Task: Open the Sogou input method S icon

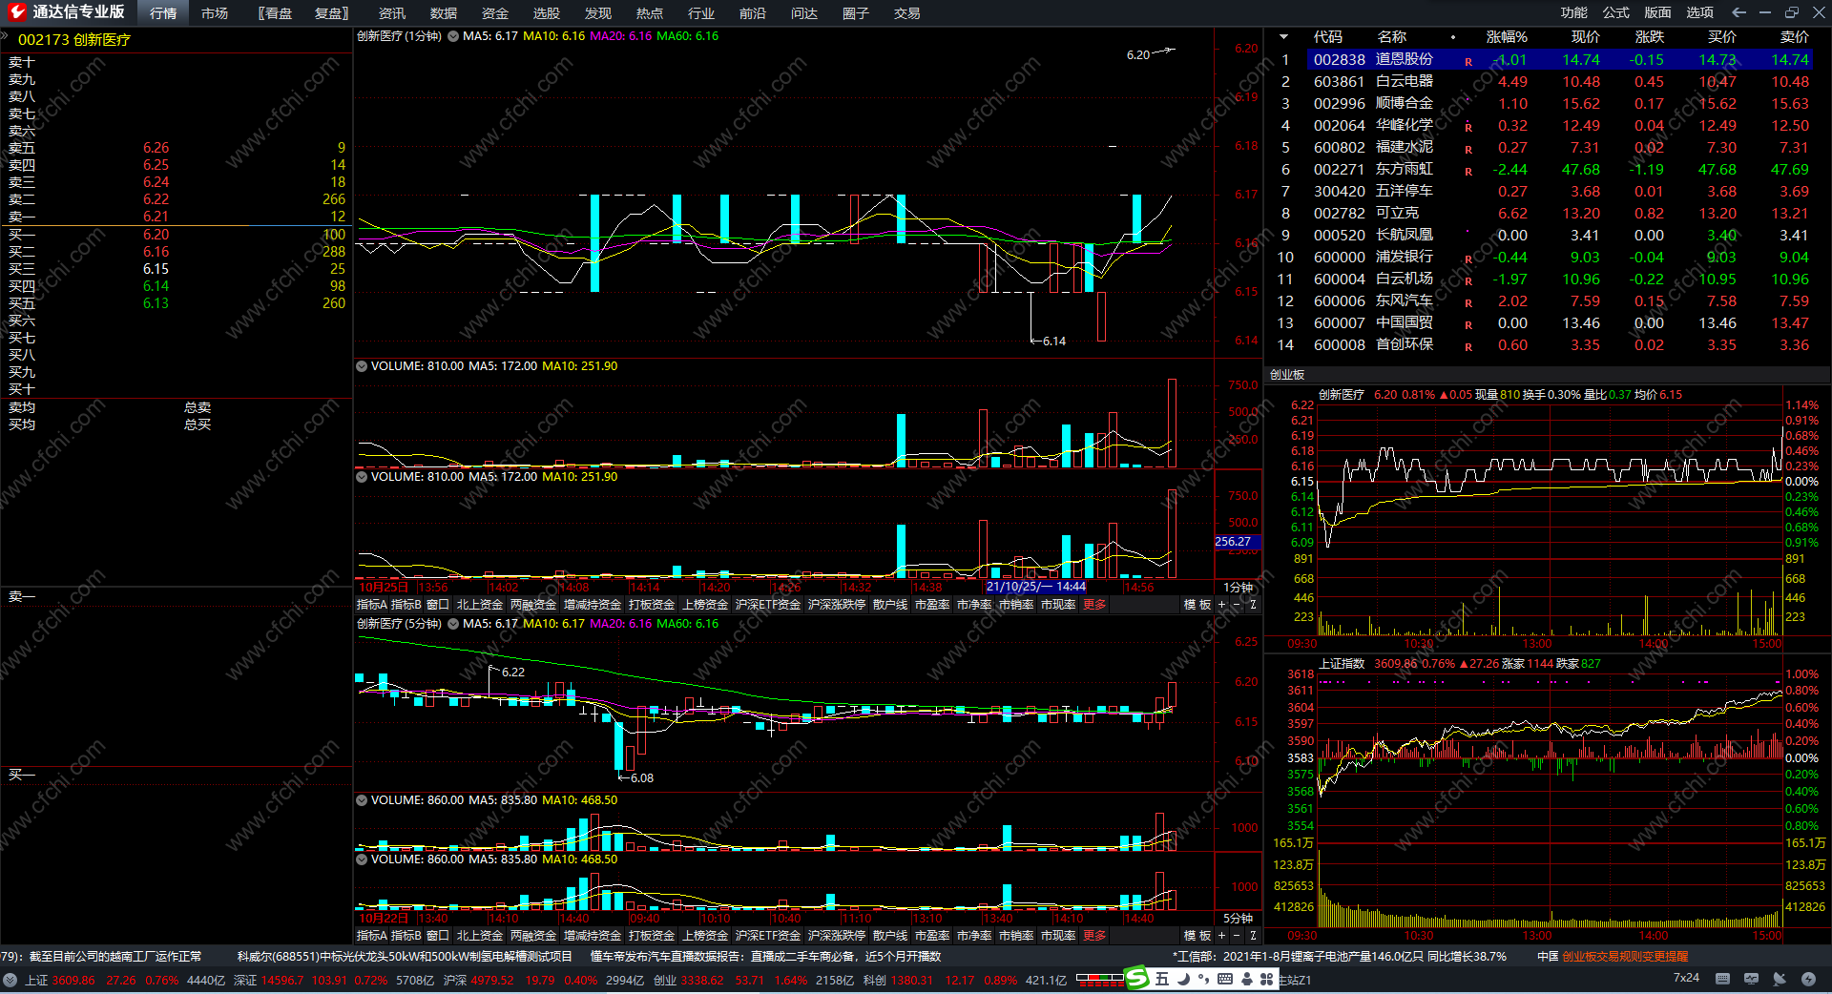Action: pyautogui.click(x=1137, y=979)
